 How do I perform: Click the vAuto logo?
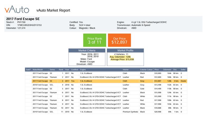pyautogui.click(x=17, y=9)
